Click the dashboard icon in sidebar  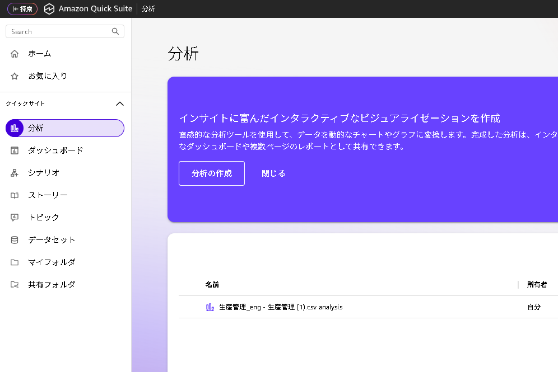pos(15,150)
